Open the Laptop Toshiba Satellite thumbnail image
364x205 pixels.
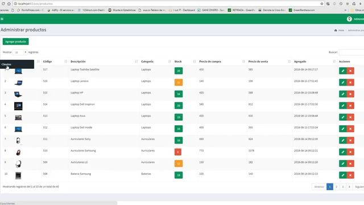point(18,71)
